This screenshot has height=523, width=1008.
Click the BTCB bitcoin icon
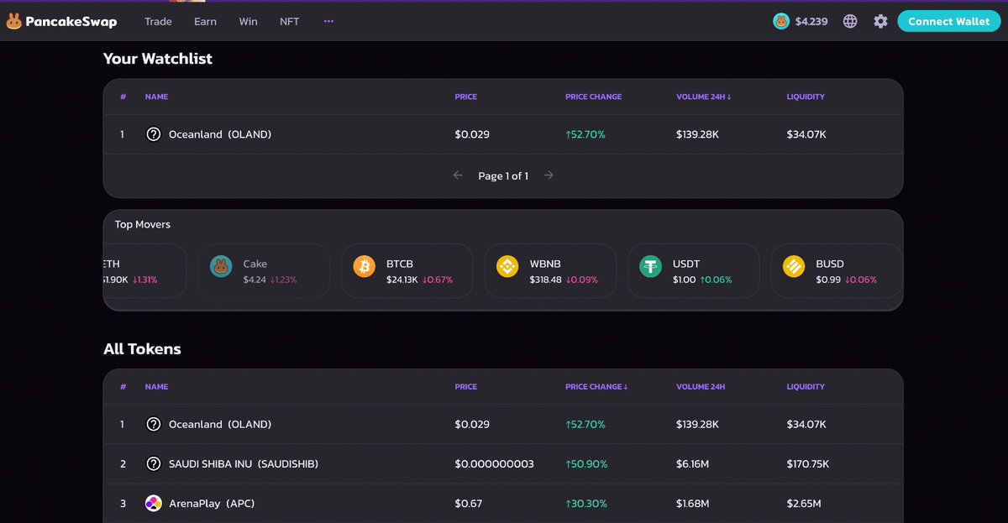[364, 267]
